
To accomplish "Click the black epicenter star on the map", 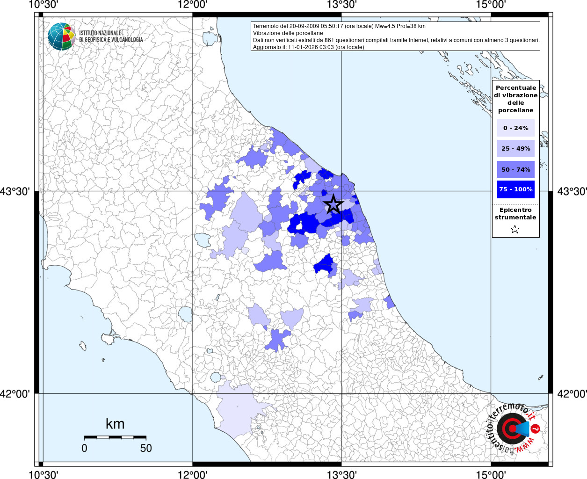I will (333, 204).
